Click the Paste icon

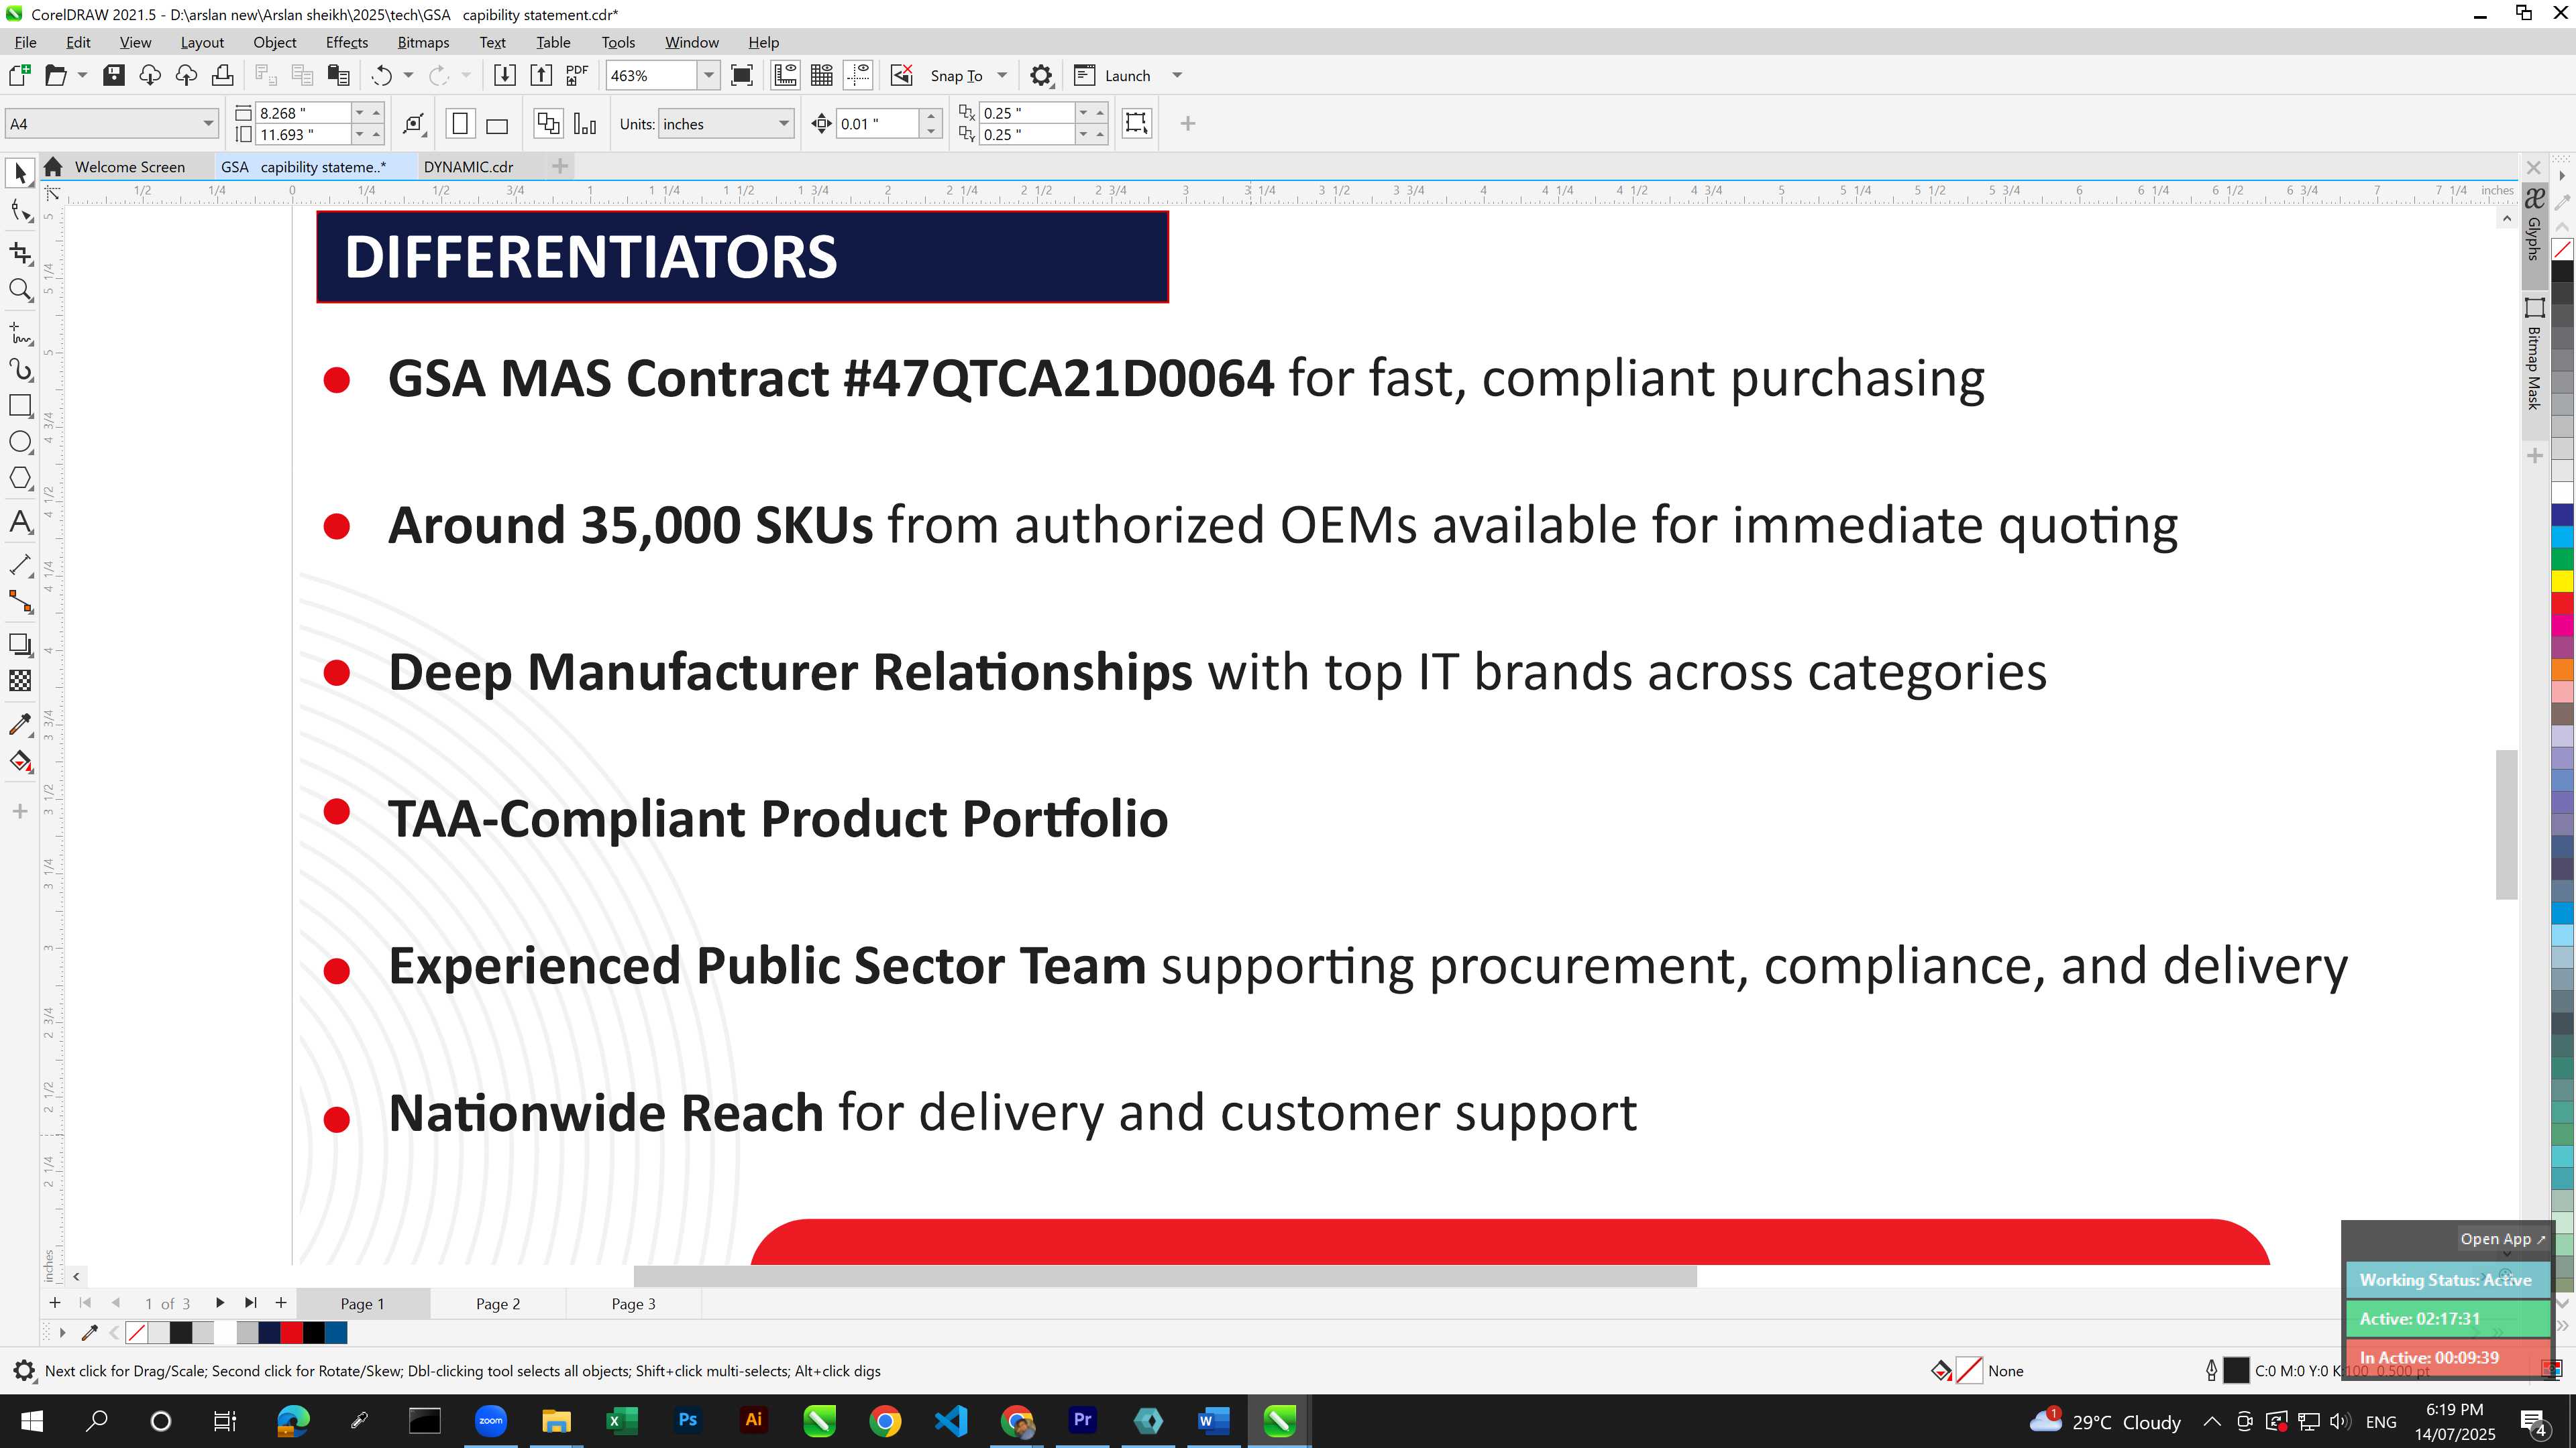pos(339,75)
